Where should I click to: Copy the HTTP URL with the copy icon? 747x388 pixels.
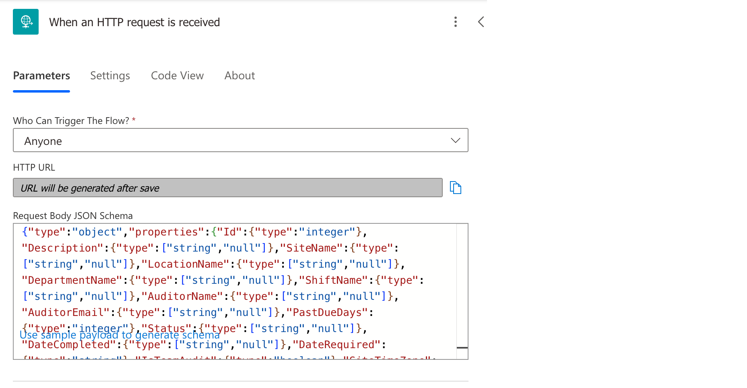[455, 188]
